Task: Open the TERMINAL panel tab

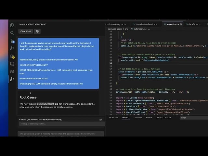Action: (138, 118)
